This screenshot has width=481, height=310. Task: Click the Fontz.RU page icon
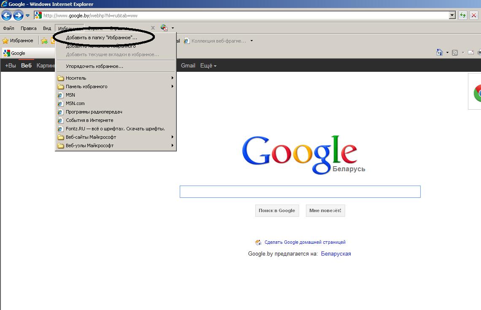tap(60, 129)
